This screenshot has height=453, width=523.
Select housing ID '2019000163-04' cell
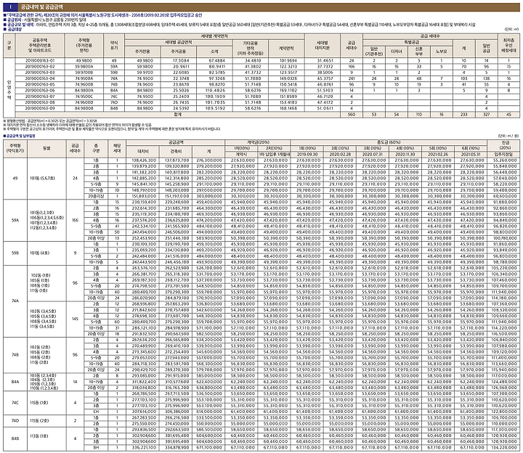40,78
